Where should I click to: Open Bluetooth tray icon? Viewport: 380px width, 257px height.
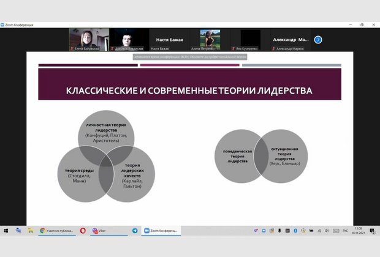[x=295, y=231]
